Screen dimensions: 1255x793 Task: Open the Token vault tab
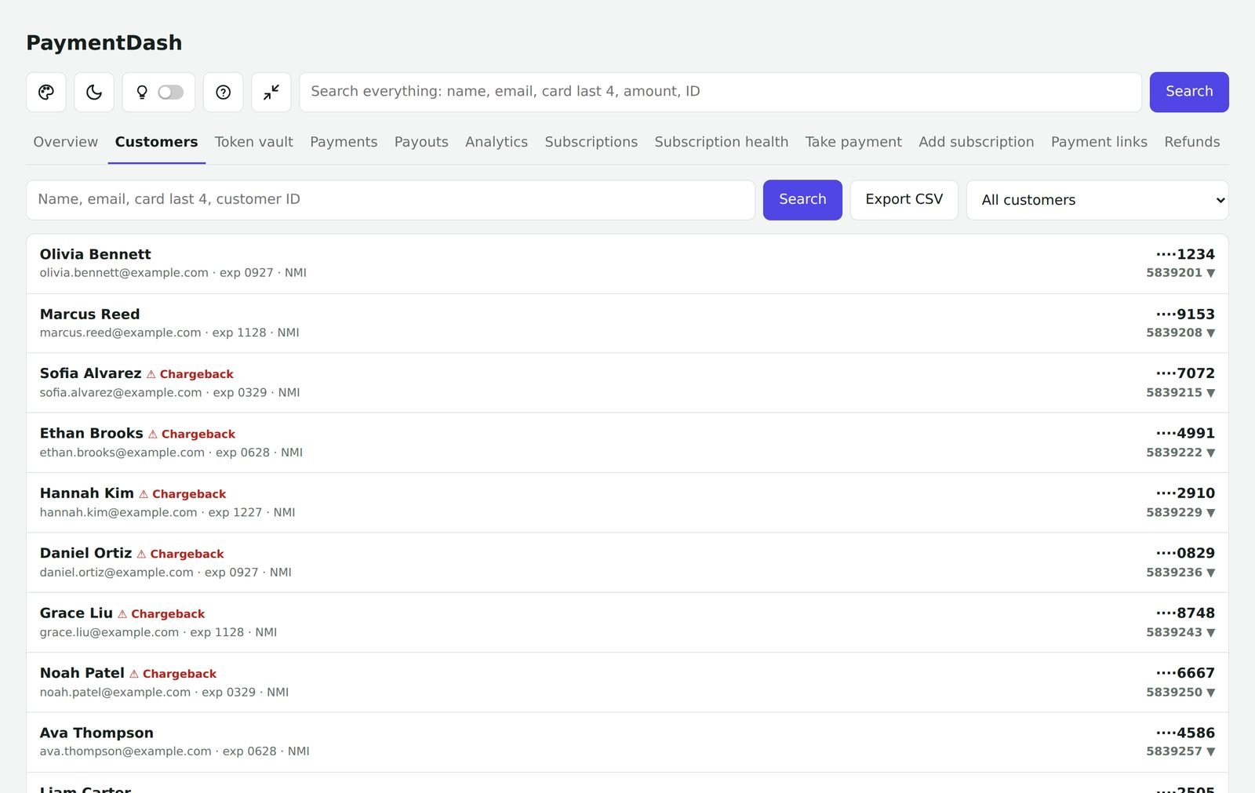pyautogui.click(x=254, y=142)
